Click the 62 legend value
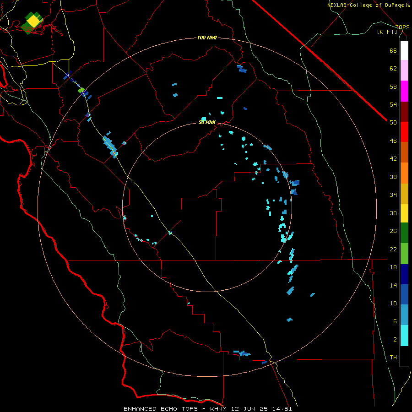Image resolution: width=412 pixels, height=412 pixels. point(393,69)
